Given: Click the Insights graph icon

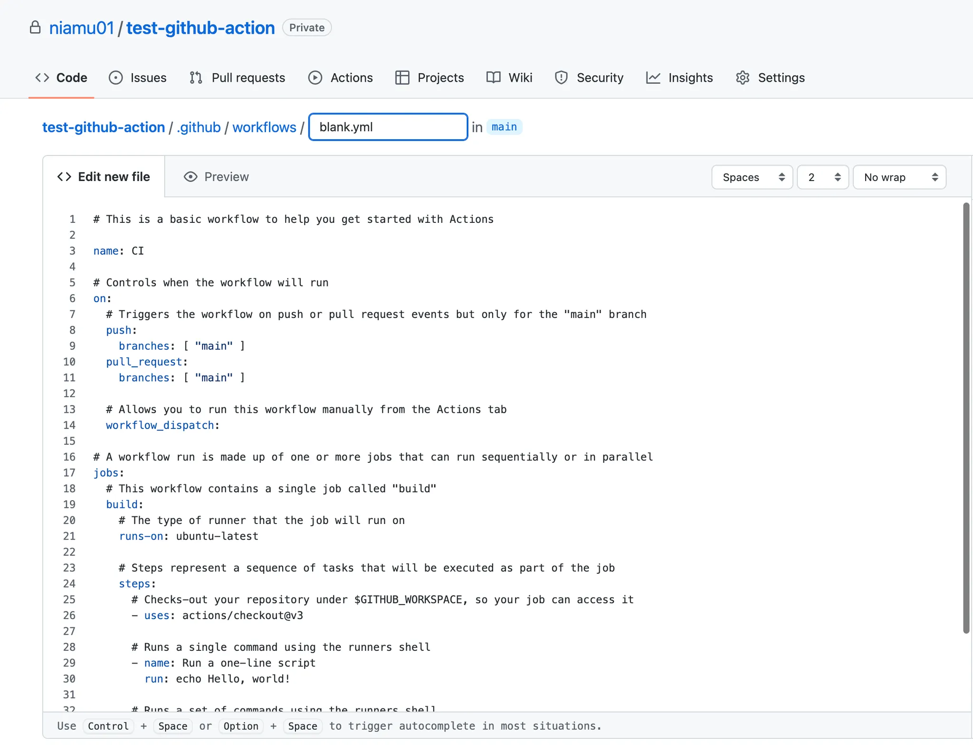Looking at the screenshot, I should coord(653,77).
